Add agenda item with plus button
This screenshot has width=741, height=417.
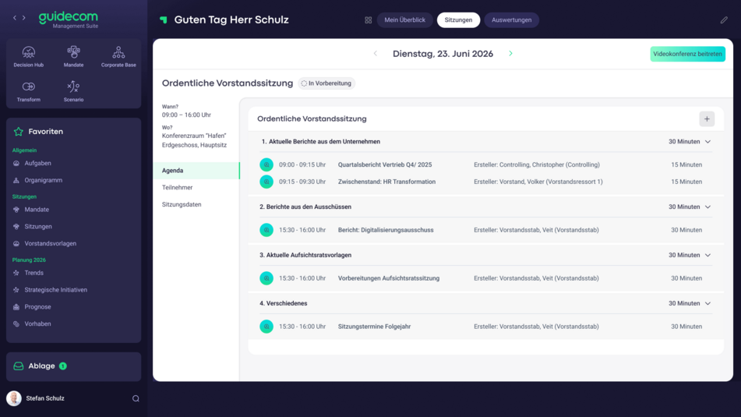pyautogui.click(x=707, y=119)
